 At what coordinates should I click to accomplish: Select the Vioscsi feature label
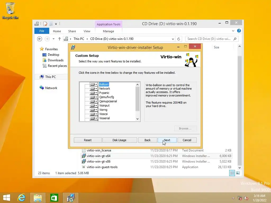point(103,114)
